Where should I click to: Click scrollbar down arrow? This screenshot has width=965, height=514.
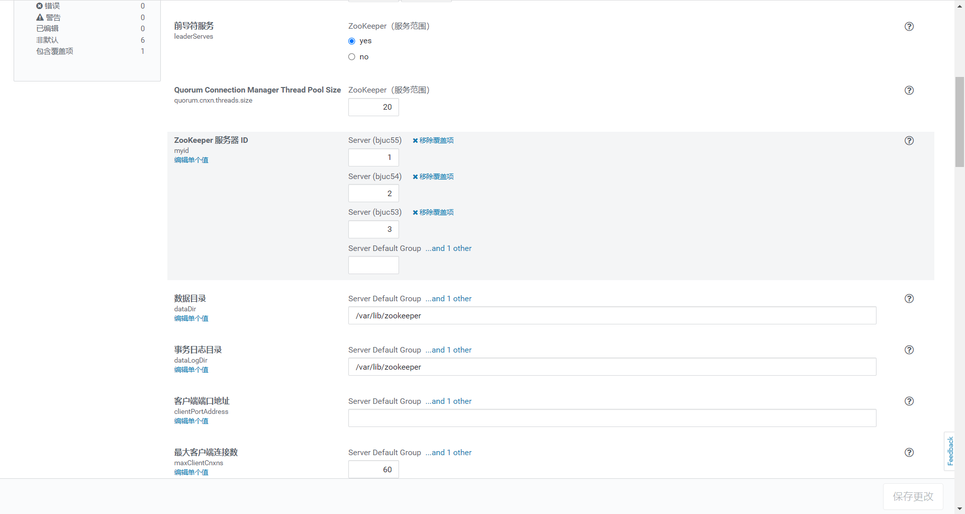(x=959, y=508)
